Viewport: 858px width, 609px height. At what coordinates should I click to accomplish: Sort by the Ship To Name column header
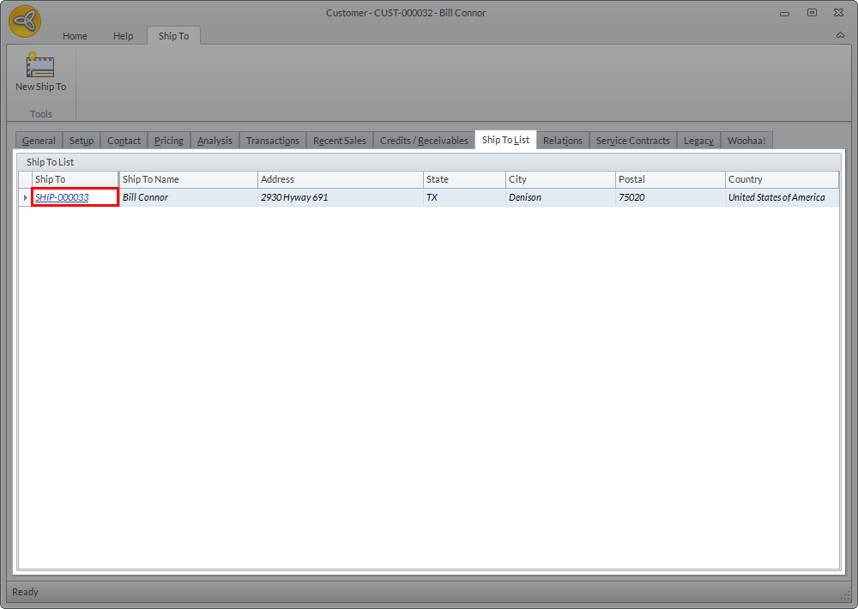pyautogui.click(x=188, y=179)
